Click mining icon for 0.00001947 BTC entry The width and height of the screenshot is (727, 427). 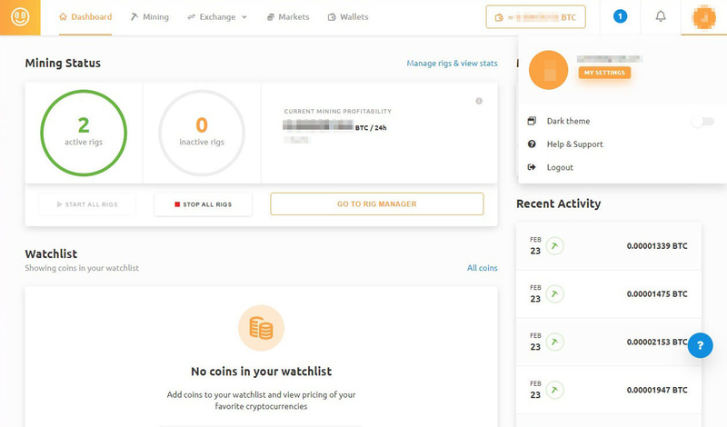[x=554, y=390]
